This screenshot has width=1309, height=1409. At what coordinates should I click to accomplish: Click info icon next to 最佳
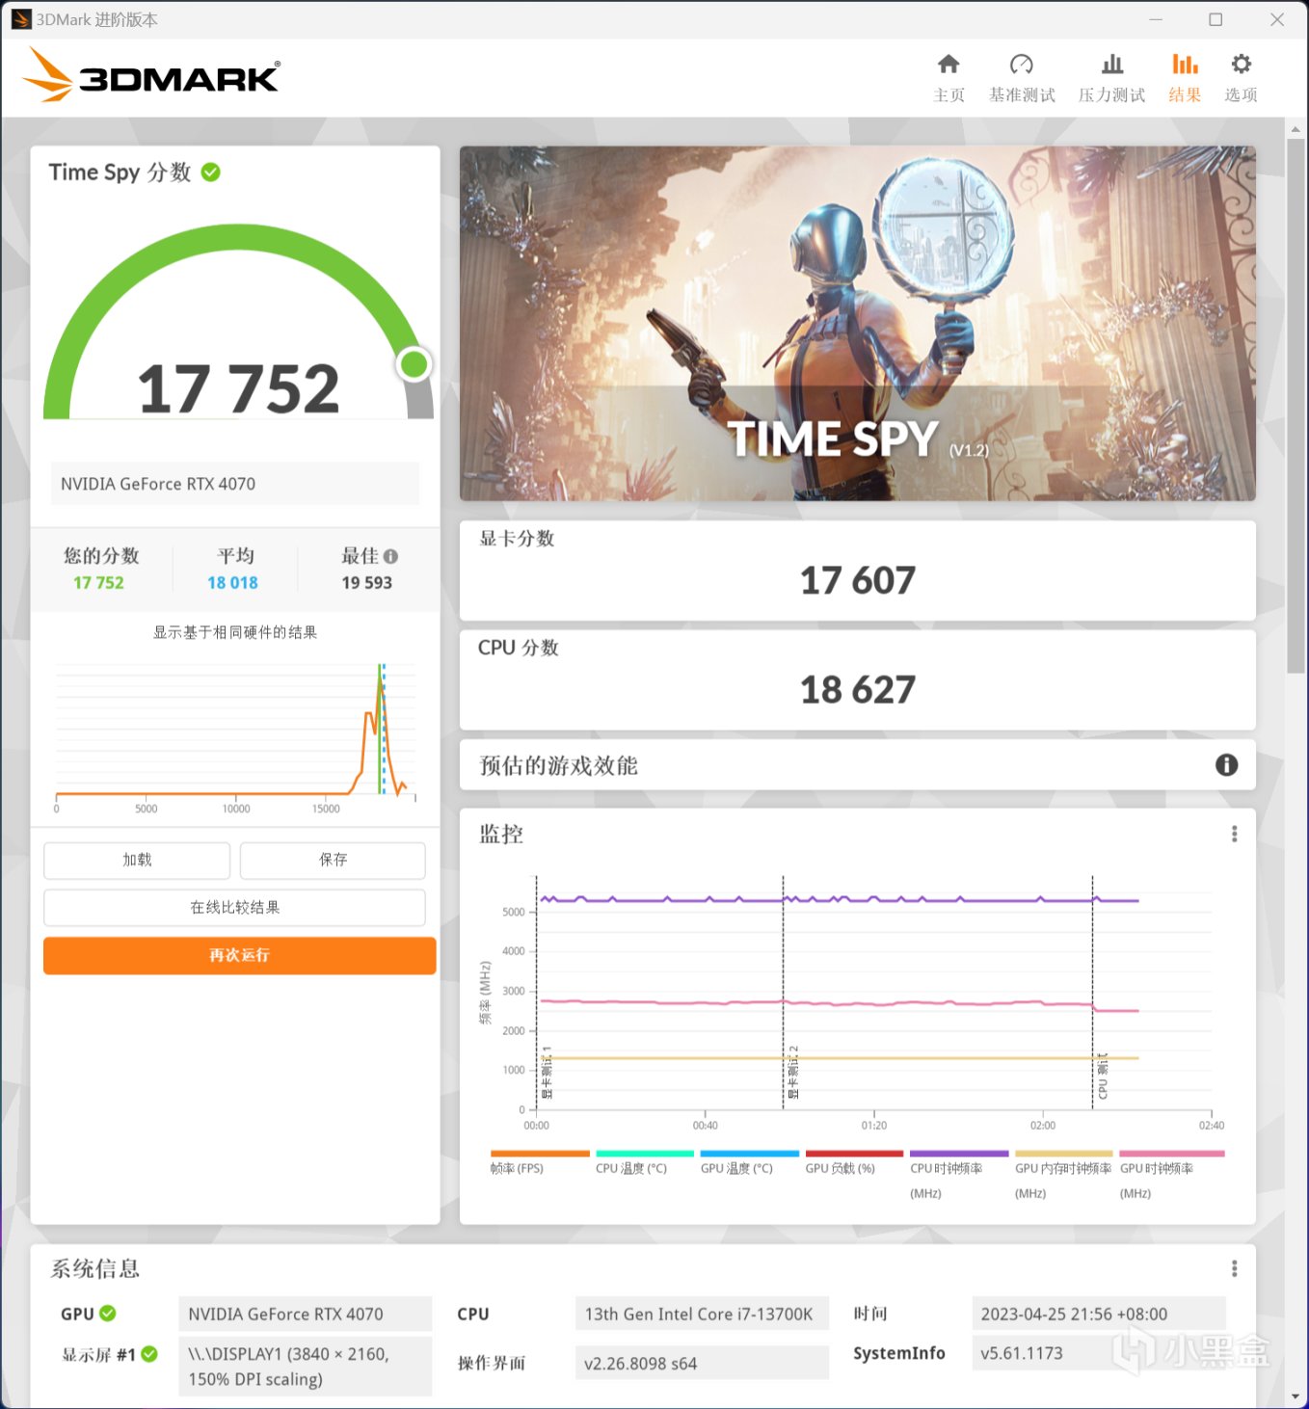click(390, 556)
